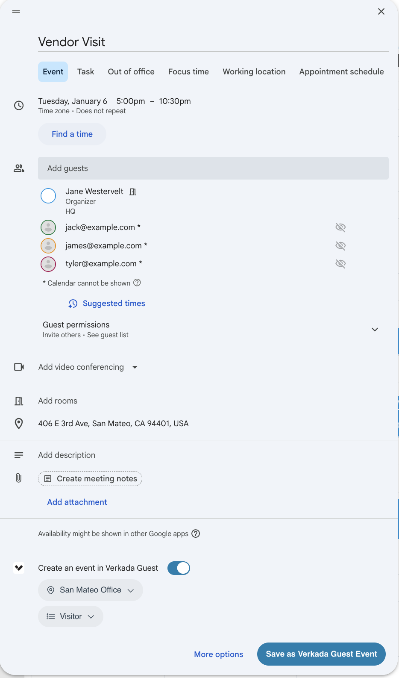Select Jane Westervelt's calendar color circle
Viewport: 399px width, 678px height.
coord(48,196)
